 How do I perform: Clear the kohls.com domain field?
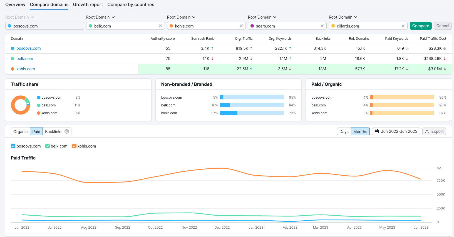tap(241, 26)
